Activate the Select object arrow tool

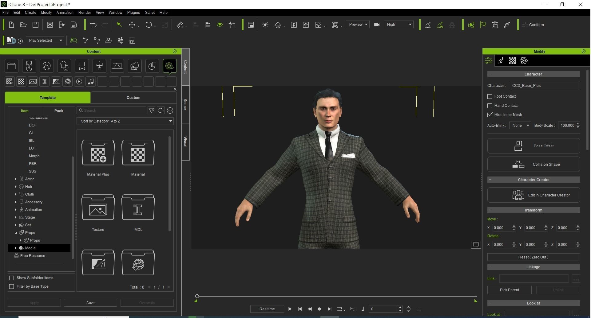119,25
